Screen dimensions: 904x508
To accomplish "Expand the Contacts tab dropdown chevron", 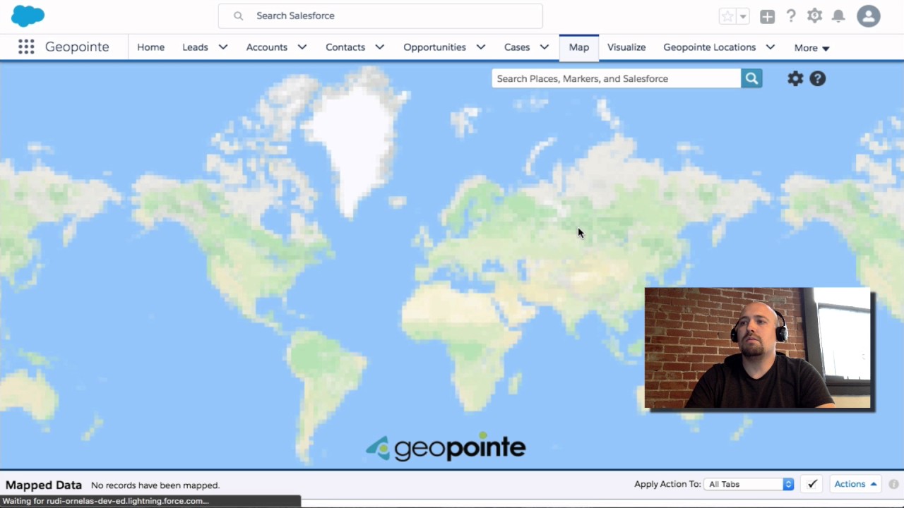I will pos(380,47).
